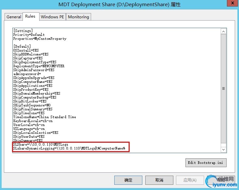This screenshot has width=239, height=190.
Task: Close the properties dialog window
Action: coord(232,3)
